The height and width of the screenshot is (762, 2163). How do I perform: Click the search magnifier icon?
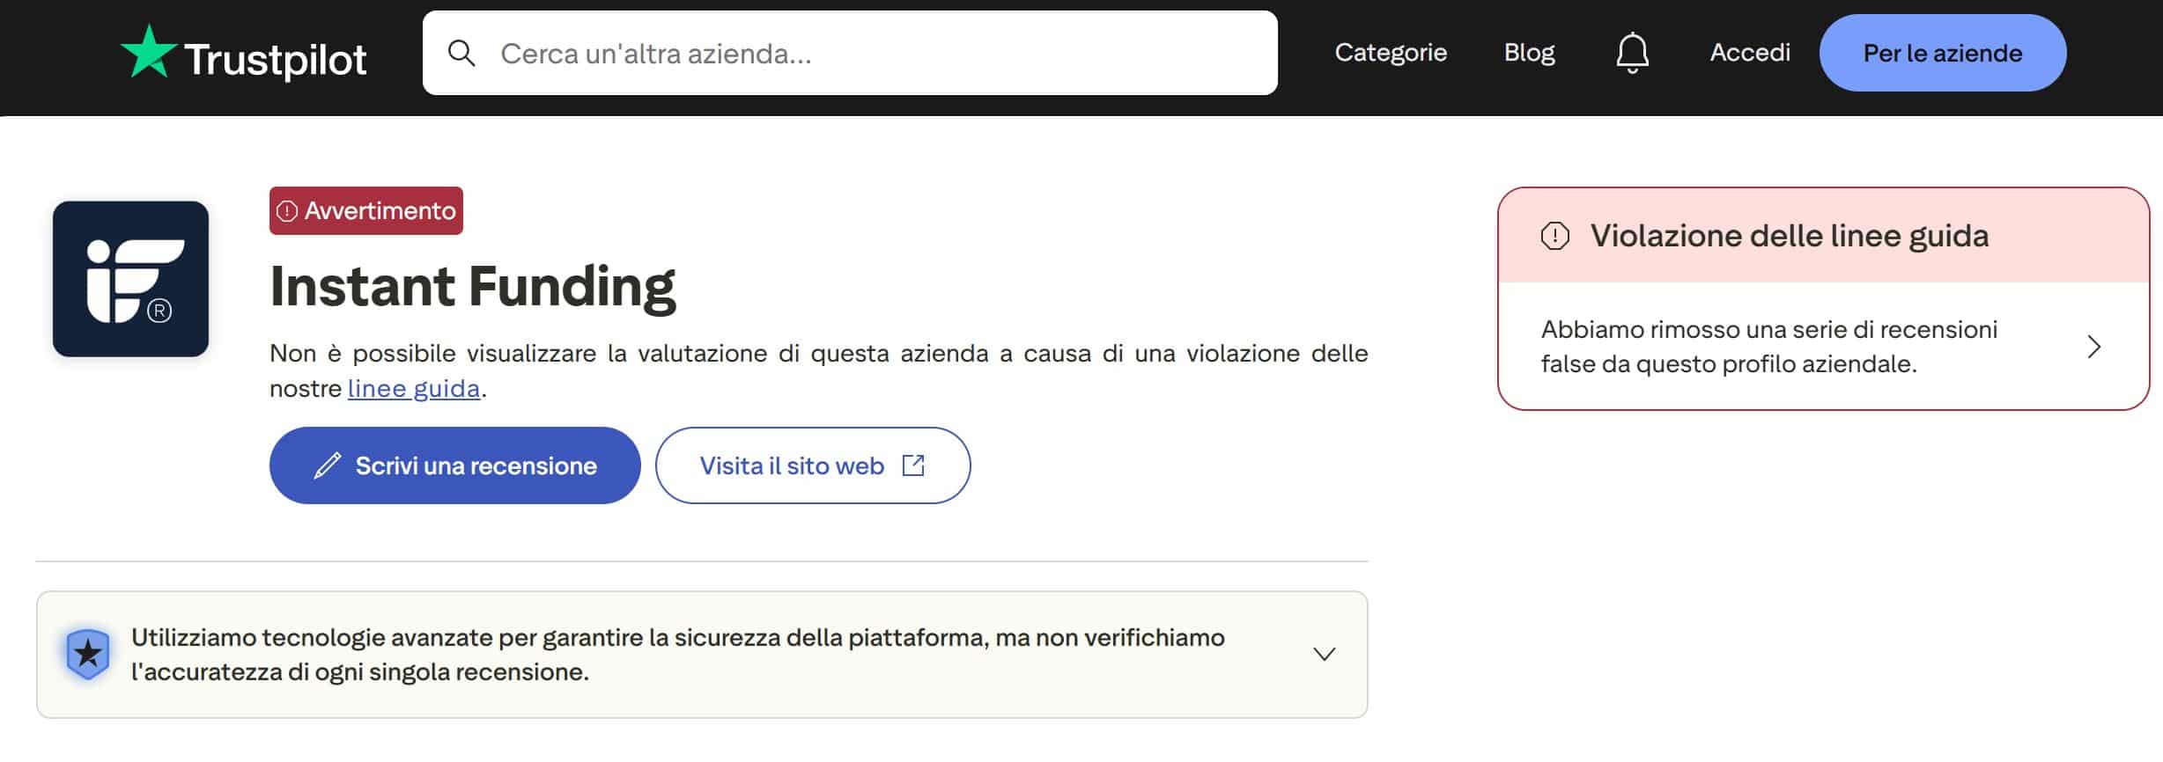461,53
